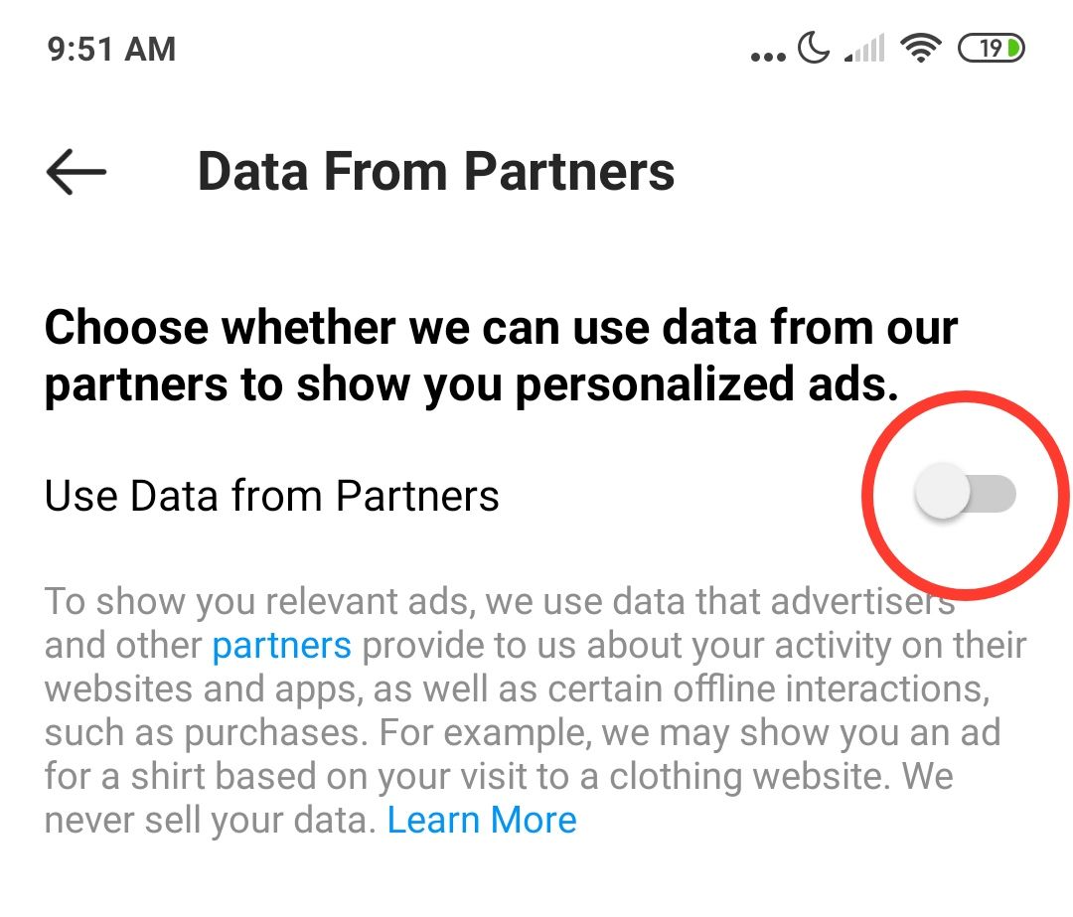Open the blue "partners" link
The image size is (1073, 917).
pos(281,646)
